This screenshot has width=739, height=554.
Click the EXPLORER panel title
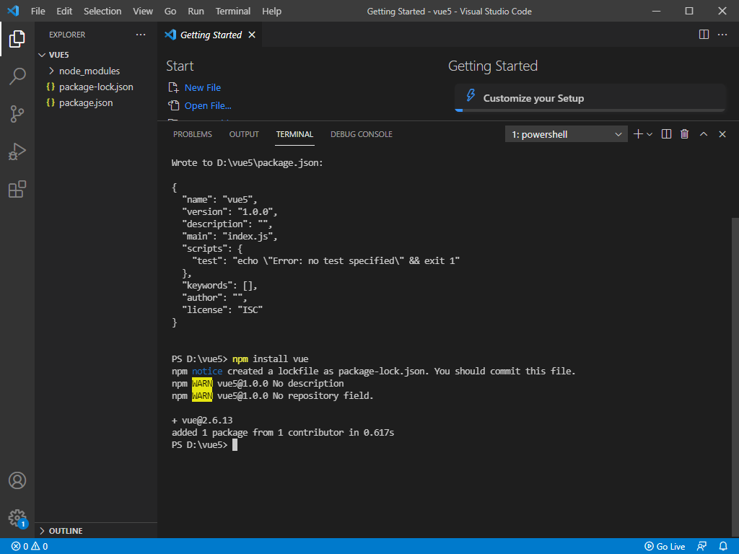pyautogui.click(x=67, y=35)
